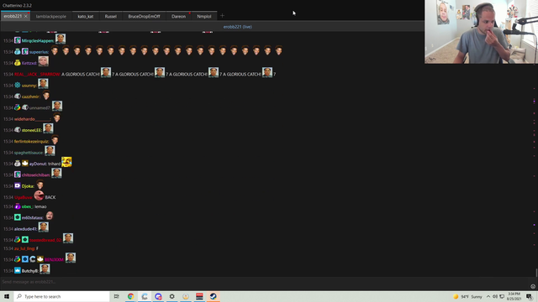This screenshot has width=538, height=302.
Task: Open the emote picker smiley icon
Action: point(533,286)
